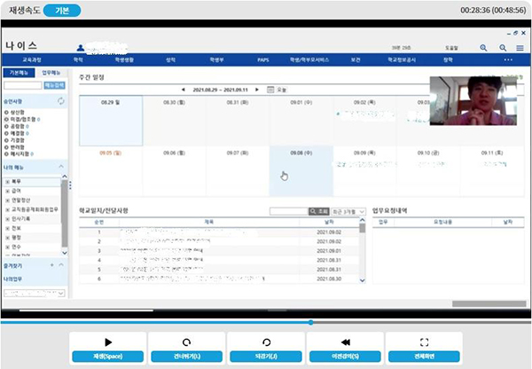
Task: Click the 오늘 button in weekly schedule
Action: [x=282, y=90]
